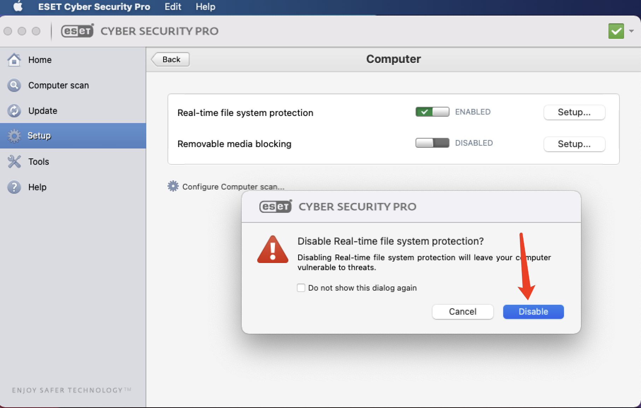Toggle Real-time file system protection switch
This screenshot has height=408, width=641.
click(x=432, y=112)
